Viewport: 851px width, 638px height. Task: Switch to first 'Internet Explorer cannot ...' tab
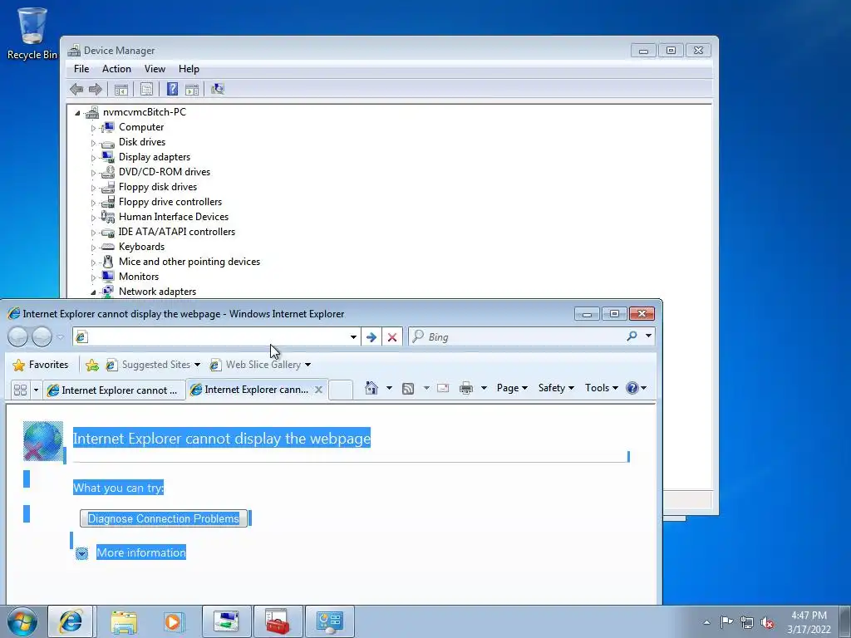[114, 390]
